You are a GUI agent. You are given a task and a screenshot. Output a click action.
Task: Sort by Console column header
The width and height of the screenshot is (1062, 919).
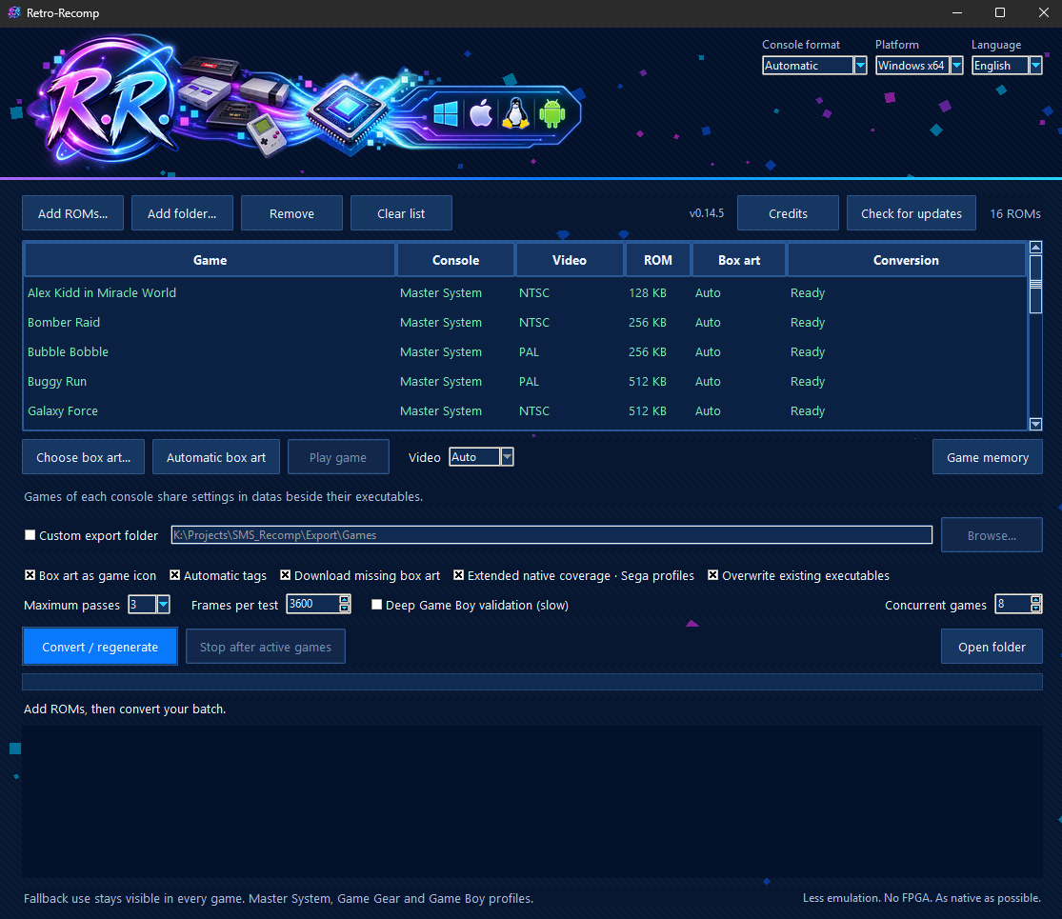click(456, 260)
